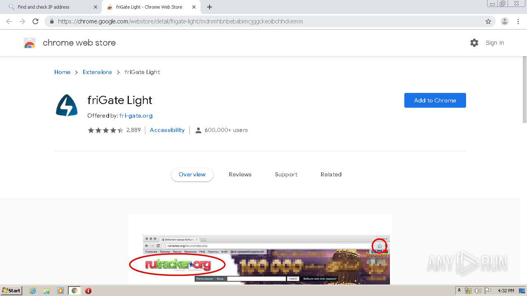Bookmark this page with the star icon
The height and width of the screenshot is (296, 527).
[x=488, y=21]
